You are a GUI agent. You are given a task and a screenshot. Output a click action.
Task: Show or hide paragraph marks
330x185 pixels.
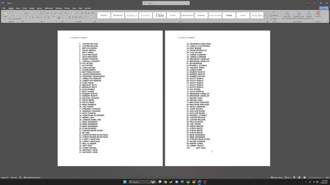tap(93, 13)
